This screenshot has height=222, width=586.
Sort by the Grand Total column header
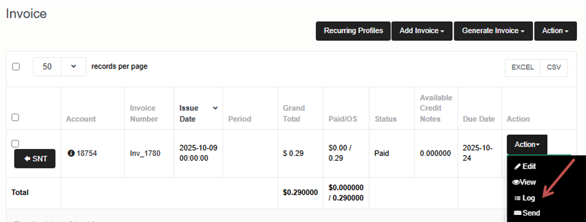[293, 113]
